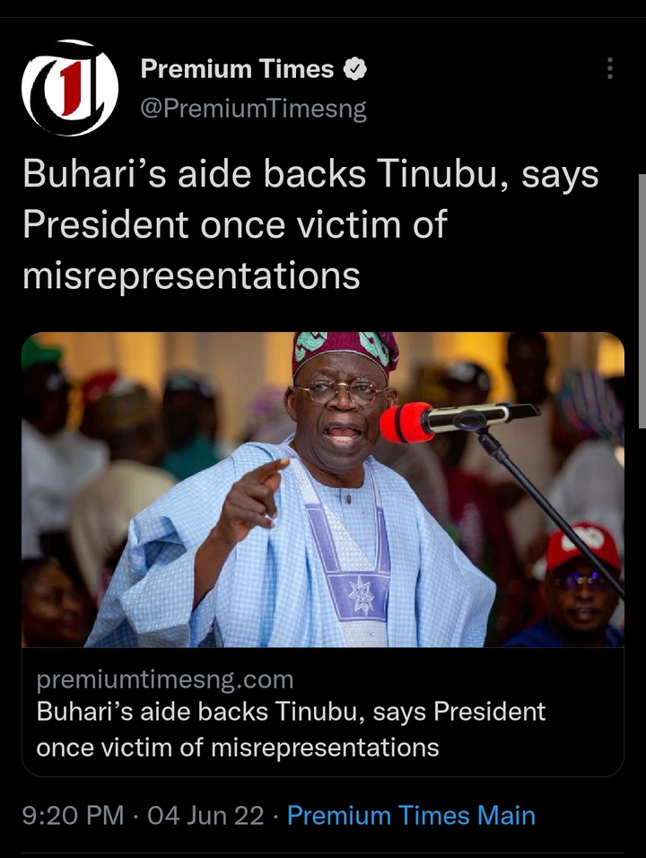Click the Premium Times display name
646x858 pixels.
pos(237,69)
